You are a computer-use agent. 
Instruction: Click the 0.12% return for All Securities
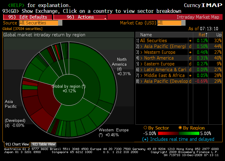(202, 41)
